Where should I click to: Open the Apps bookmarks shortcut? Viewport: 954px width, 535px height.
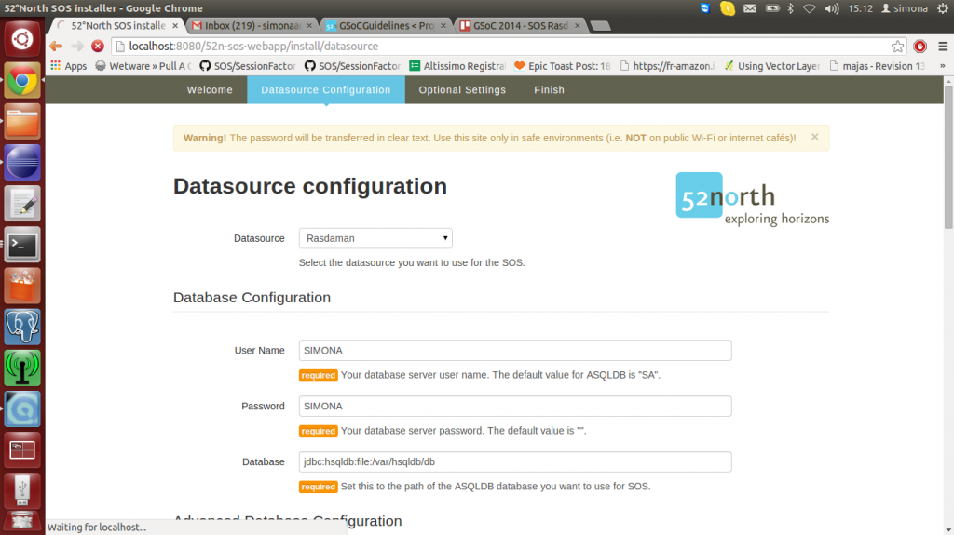[69, 66]
